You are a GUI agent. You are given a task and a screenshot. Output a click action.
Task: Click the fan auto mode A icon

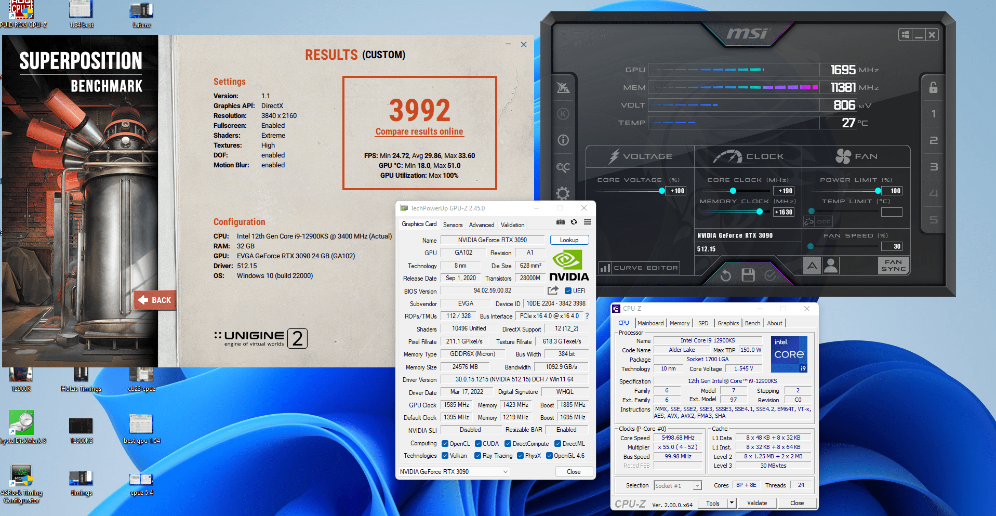click(812, 266)
